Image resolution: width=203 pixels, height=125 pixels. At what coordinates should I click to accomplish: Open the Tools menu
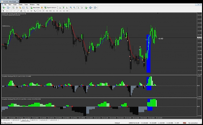coord(26,5)
